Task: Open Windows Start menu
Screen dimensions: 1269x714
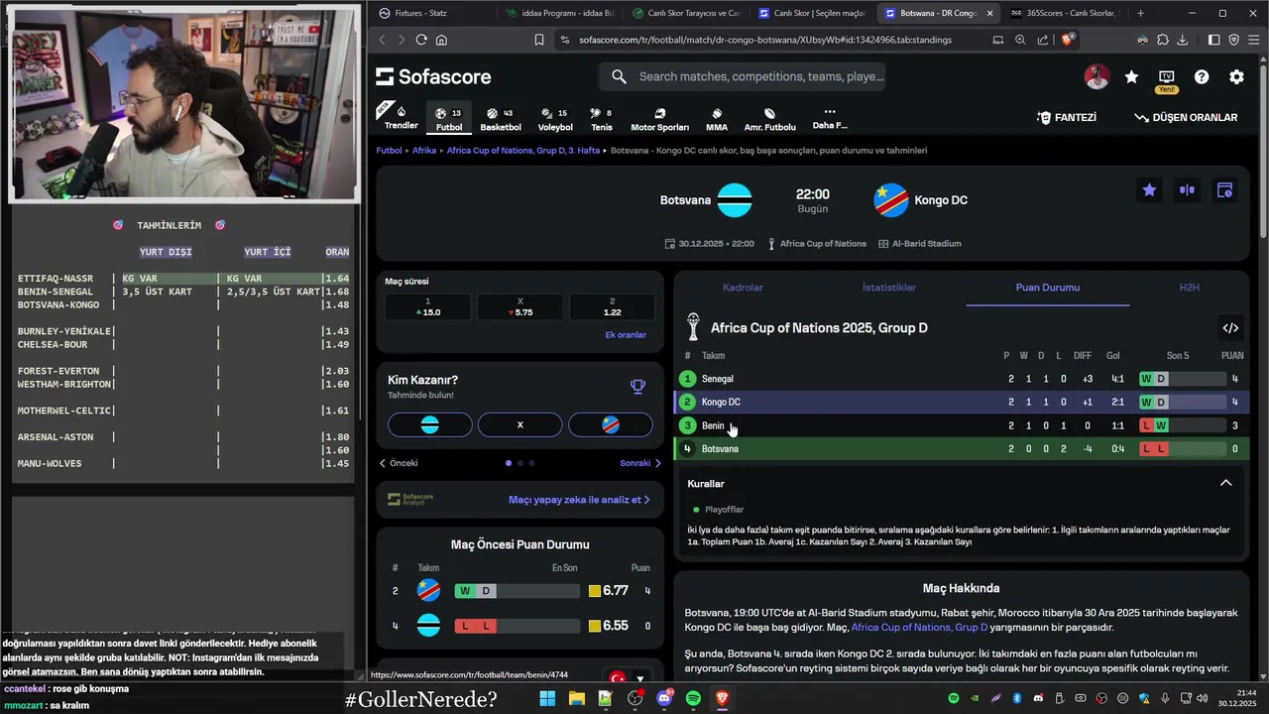Action: (x=547, y=698)
